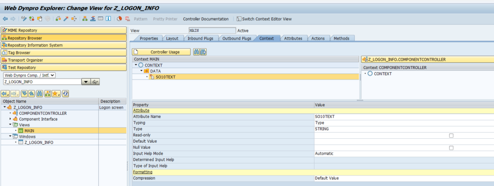
Task: Open the Test Repository panel
Action: coord(63,67)
